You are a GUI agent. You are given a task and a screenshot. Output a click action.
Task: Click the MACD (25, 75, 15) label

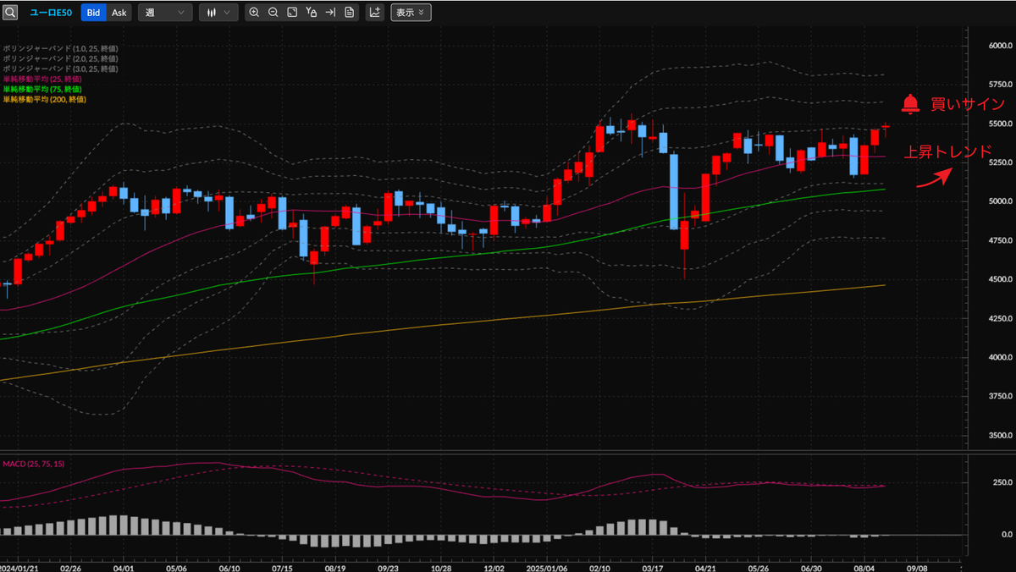(33, 463)
